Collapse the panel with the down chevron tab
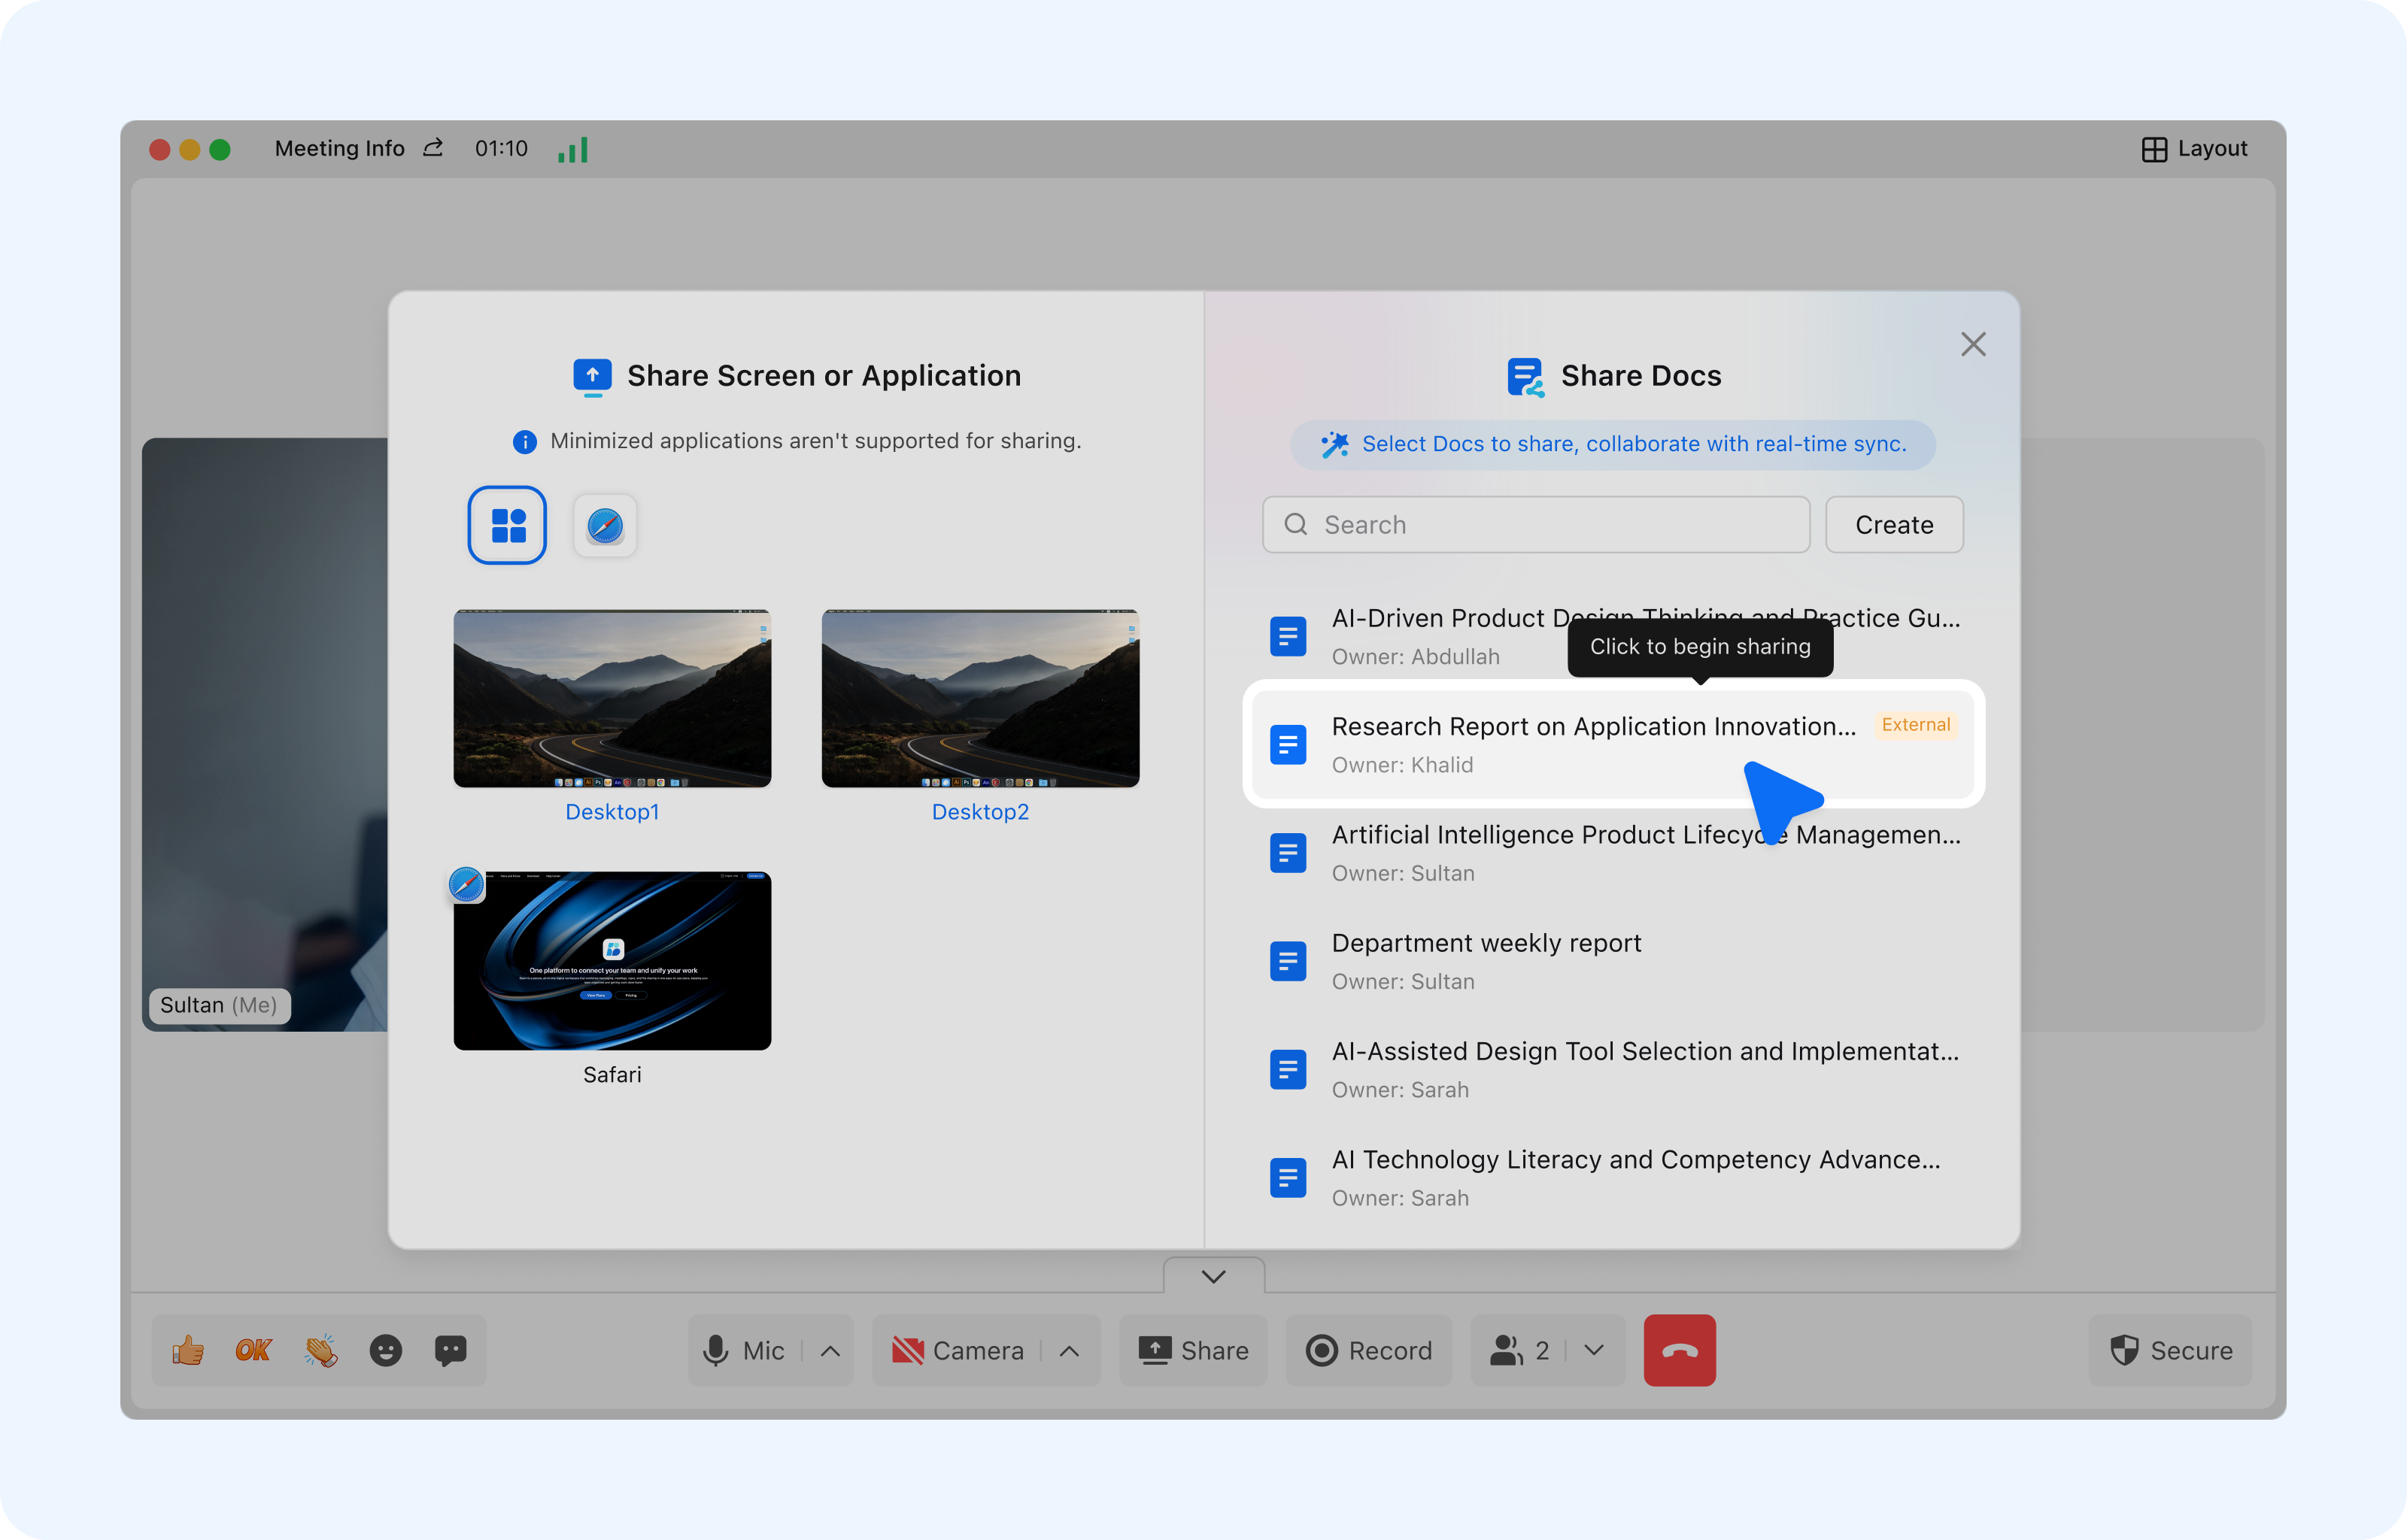 [1214, 1276]
